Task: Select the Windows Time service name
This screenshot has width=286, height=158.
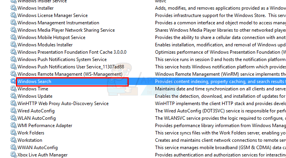Action: [33, 89]
